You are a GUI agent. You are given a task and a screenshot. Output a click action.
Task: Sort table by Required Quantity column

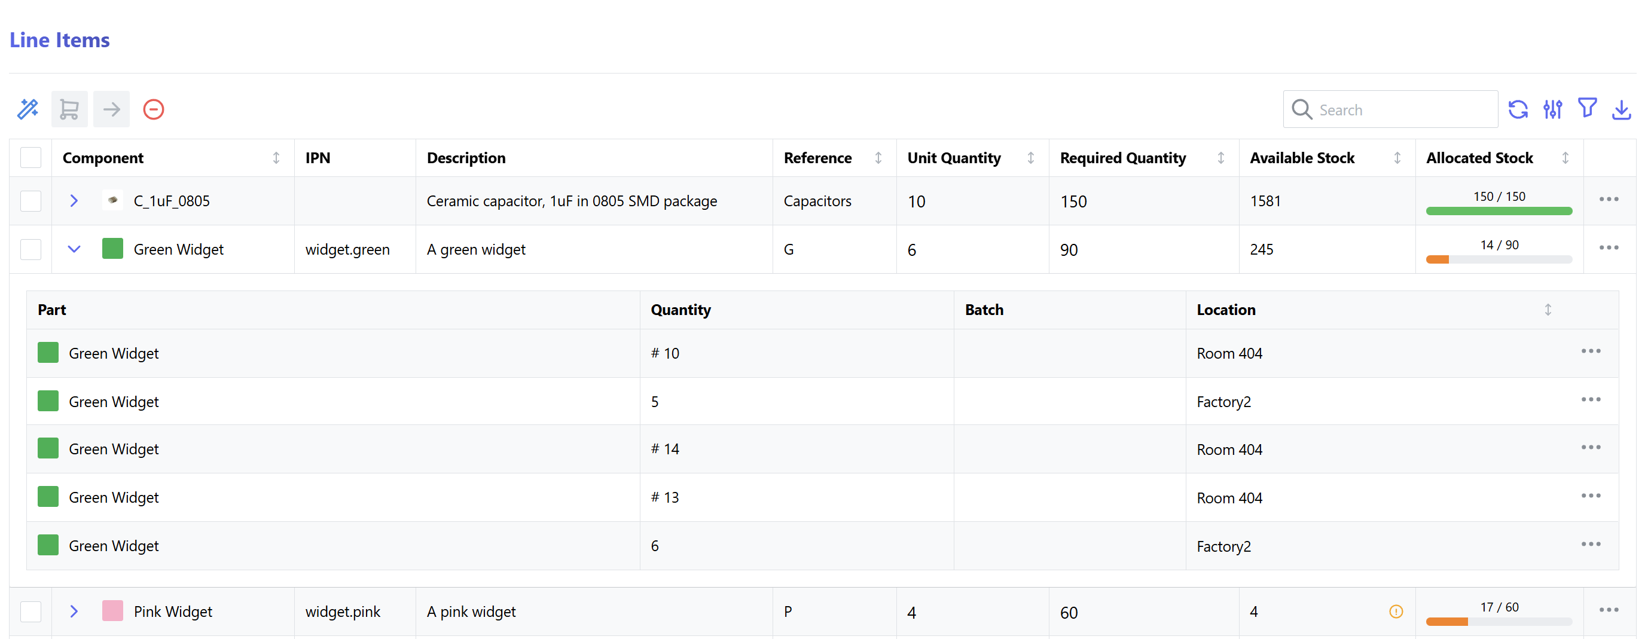(x=1220, y=158)
